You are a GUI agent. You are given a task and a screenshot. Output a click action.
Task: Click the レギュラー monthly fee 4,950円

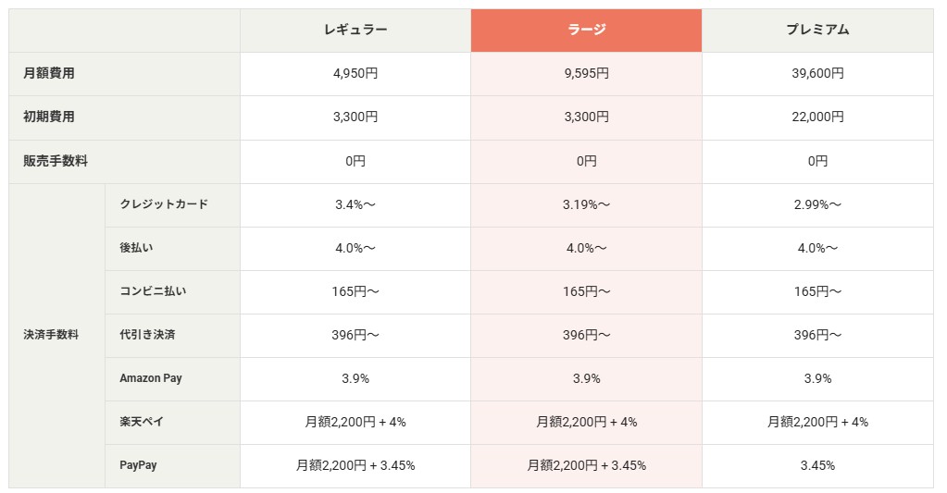pos(355,74)
